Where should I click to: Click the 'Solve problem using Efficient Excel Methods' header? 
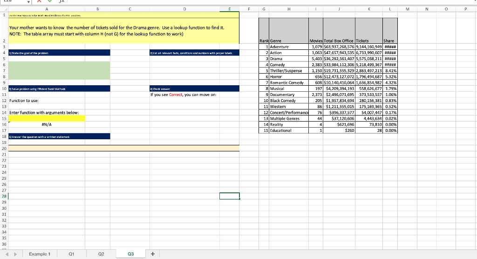[59, 89]
